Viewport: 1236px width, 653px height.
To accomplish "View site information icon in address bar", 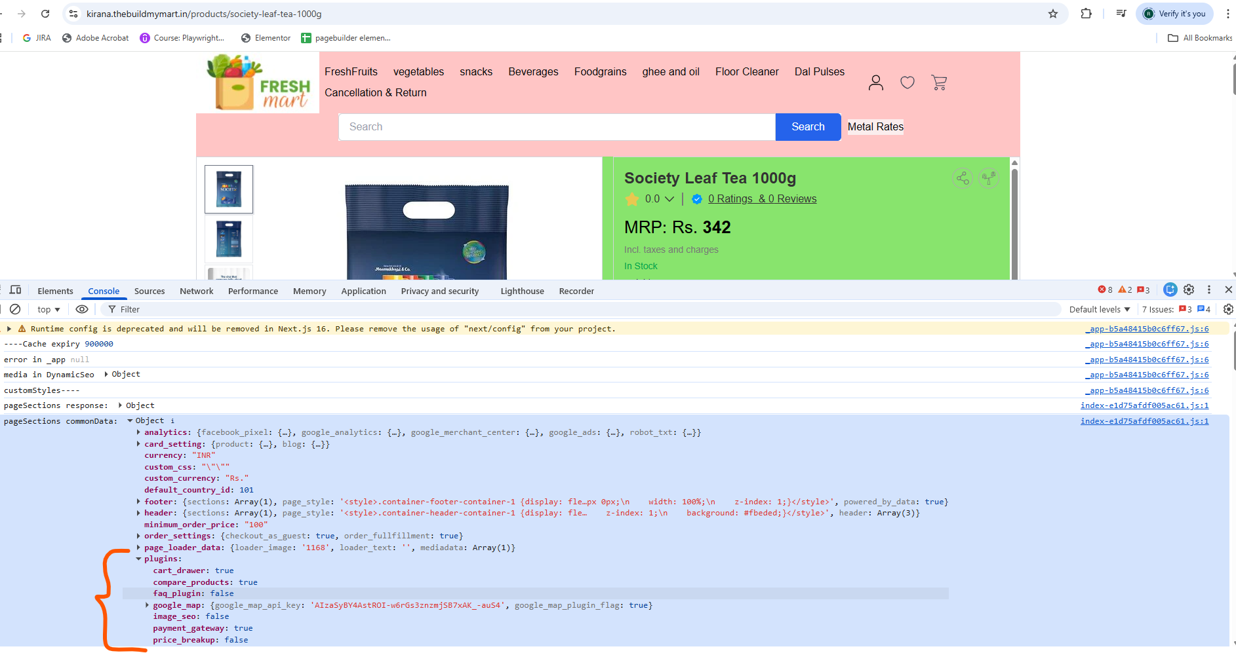I will 73,14.
